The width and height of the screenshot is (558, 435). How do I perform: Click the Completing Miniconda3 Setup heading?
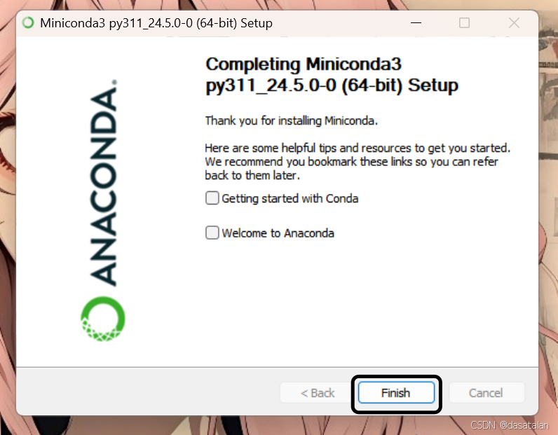[332, 75]
